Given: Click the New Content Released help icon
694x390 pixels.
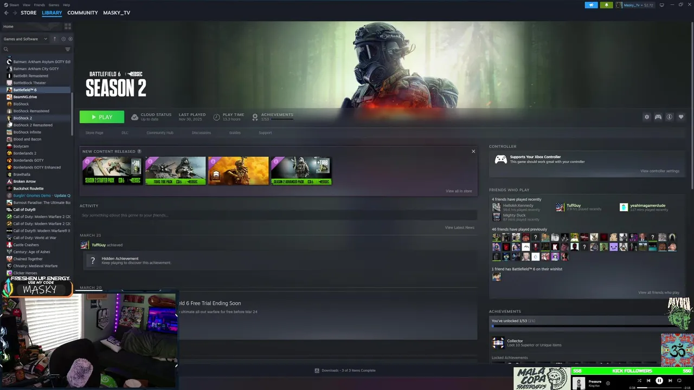Looking at the screenshot, I should click(x=139, y=152).
